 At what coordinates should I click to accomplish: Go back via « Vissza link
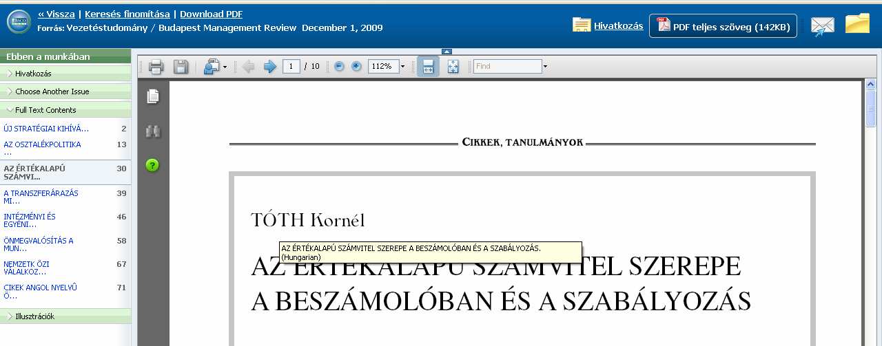(x=57, y=14)
